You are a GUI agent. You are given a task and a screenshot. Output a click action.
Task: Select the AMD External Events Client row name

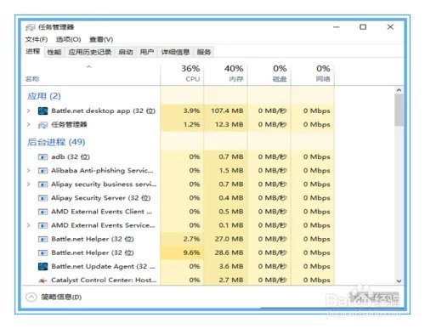point(102,212)
